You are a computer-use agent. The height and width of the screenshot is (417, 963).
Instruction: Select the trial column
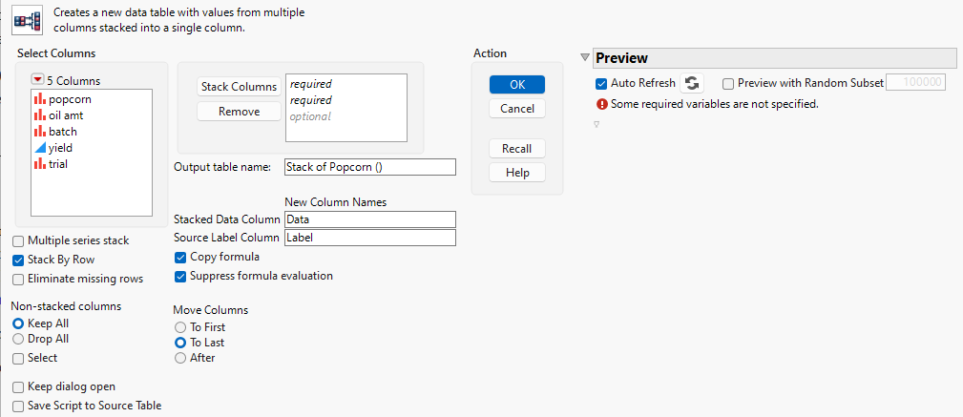coord(57,164)
